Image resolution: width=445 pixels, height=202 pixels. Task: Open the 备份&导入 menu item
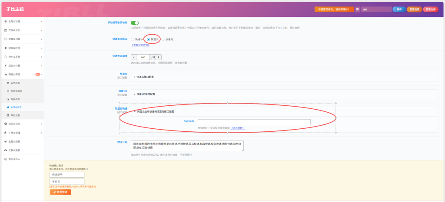[22, 159]
